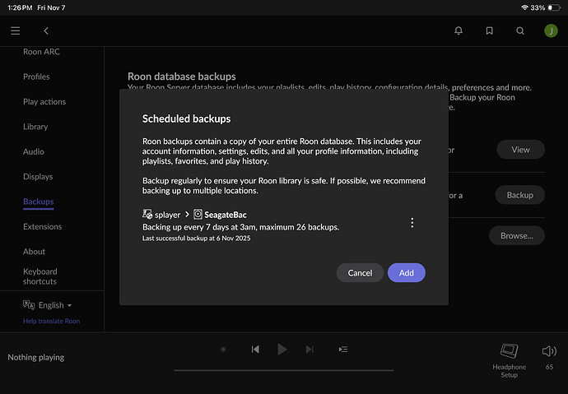Click the volume speaker icon
568x394 pixels.
coord(549,351)
